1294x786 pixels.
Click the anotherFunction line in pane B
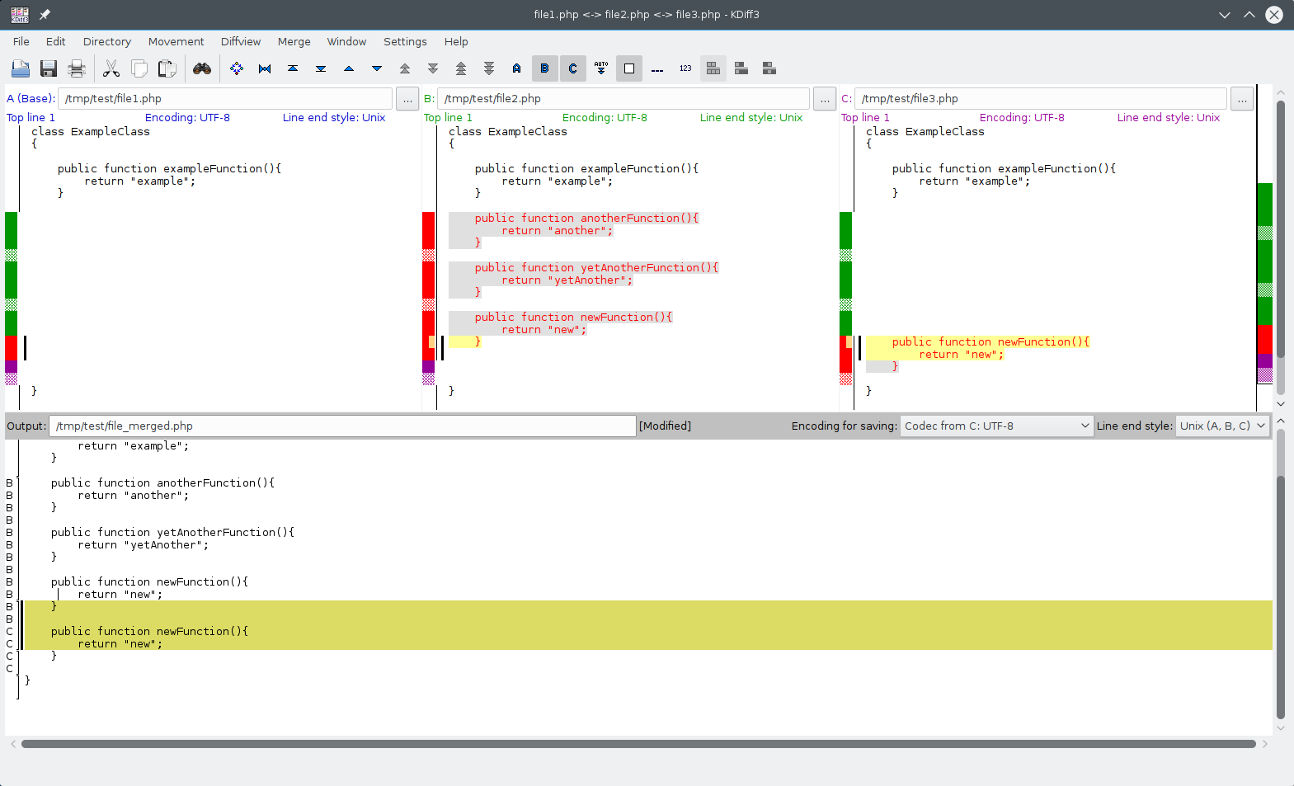pos(586,219)
